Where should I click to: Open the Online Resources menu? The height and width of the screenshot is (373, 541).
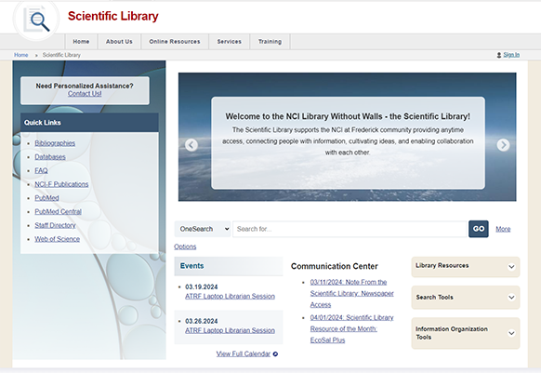pyautogui.click(x=175, y=42)
